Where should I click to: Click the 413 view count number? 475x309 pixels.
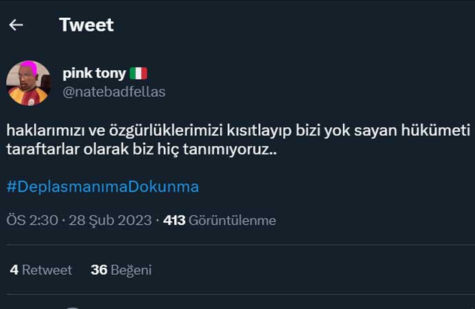click(174, 220)
